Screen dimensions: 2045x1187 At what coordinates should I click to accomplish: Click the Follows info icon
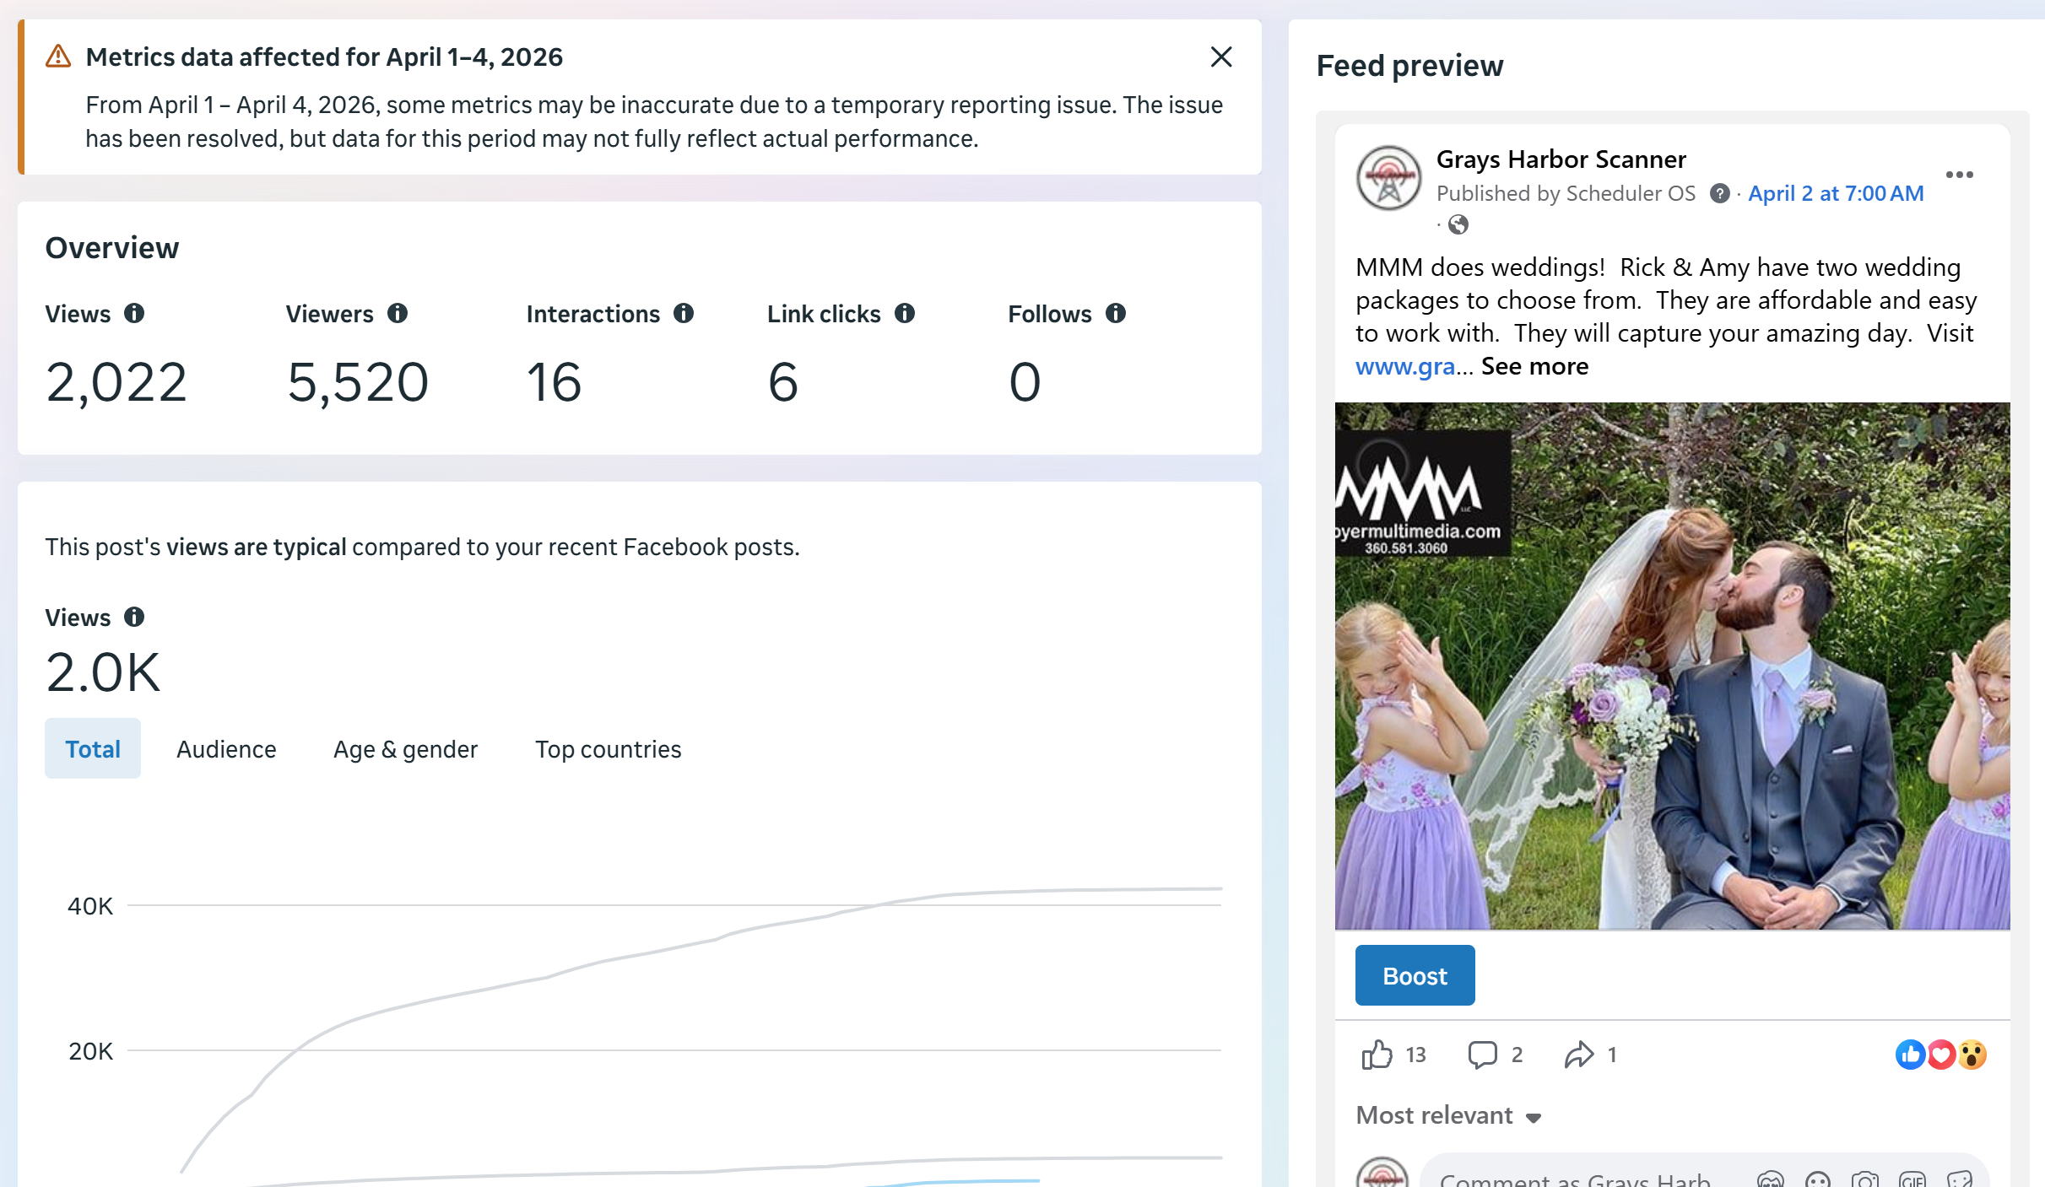[1116, 314]
